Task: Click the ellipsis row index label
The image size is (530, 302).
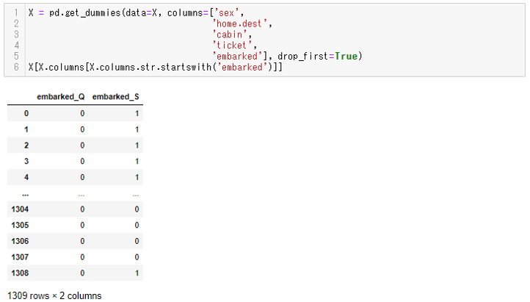Action: [26, 193]
